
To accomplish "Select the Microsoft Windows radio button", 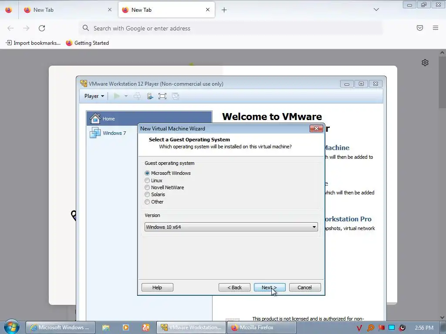I will click(147, 173).
